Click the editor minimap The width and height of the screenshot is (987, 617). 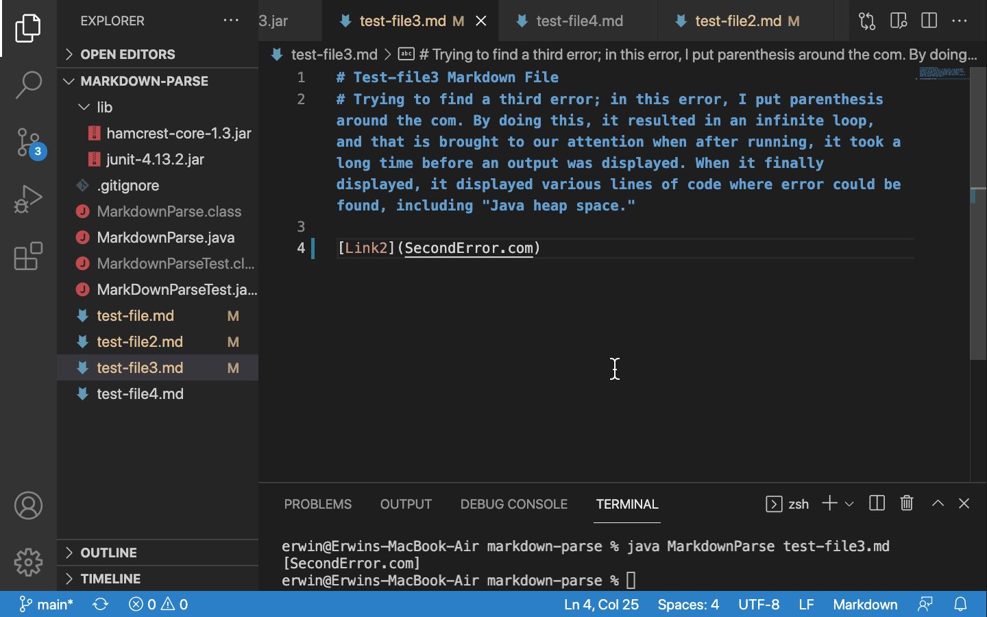[942, 73]
